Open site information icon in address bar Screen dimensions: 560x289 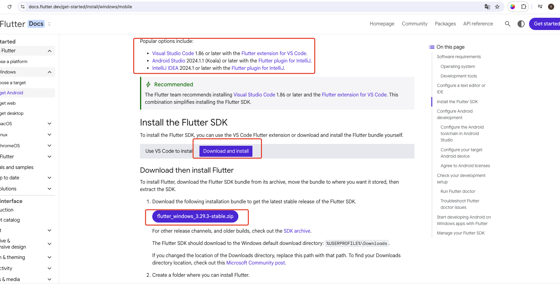coord(23,6)
